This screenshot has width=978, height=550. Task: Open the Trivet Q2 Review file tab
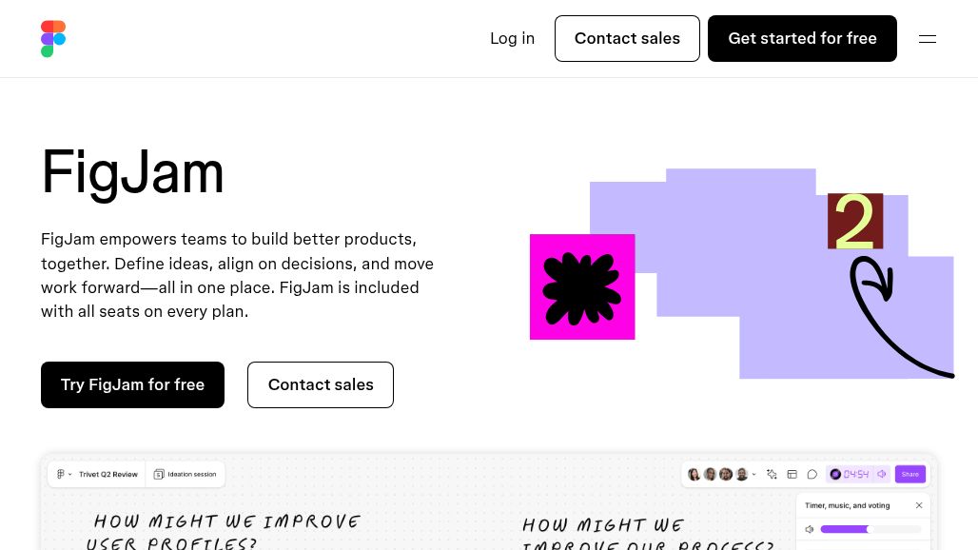coord(108,474)
